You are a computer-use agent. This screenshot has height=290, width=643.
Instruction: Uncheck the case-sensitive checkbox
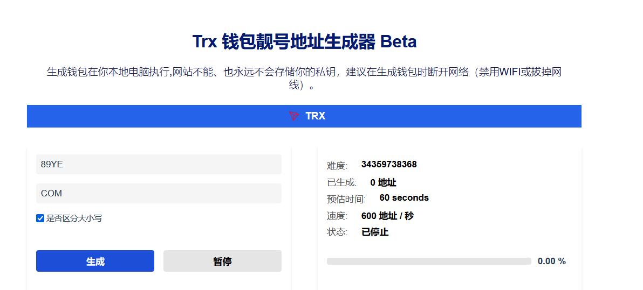click(x=40, y=218)
